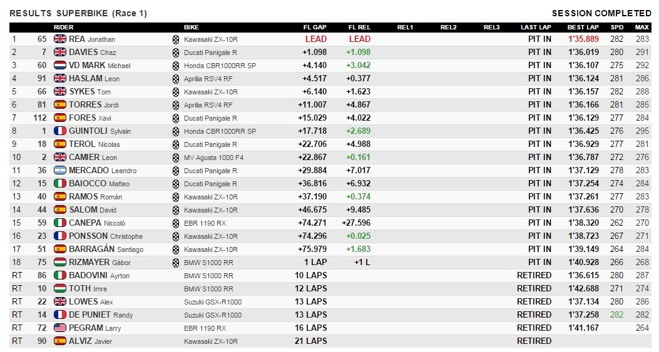
Task: Click the RIDER column header
Action: [63, 28]
